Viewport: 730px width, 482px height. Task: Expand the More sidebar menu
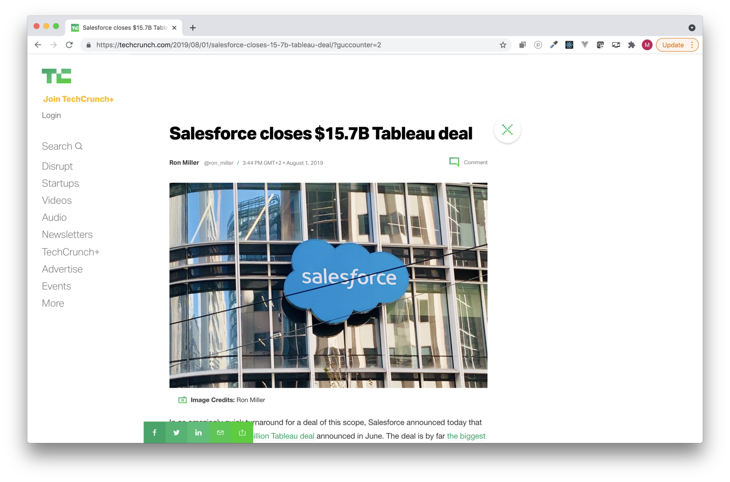pyautogui.click(x=53, y=303)
